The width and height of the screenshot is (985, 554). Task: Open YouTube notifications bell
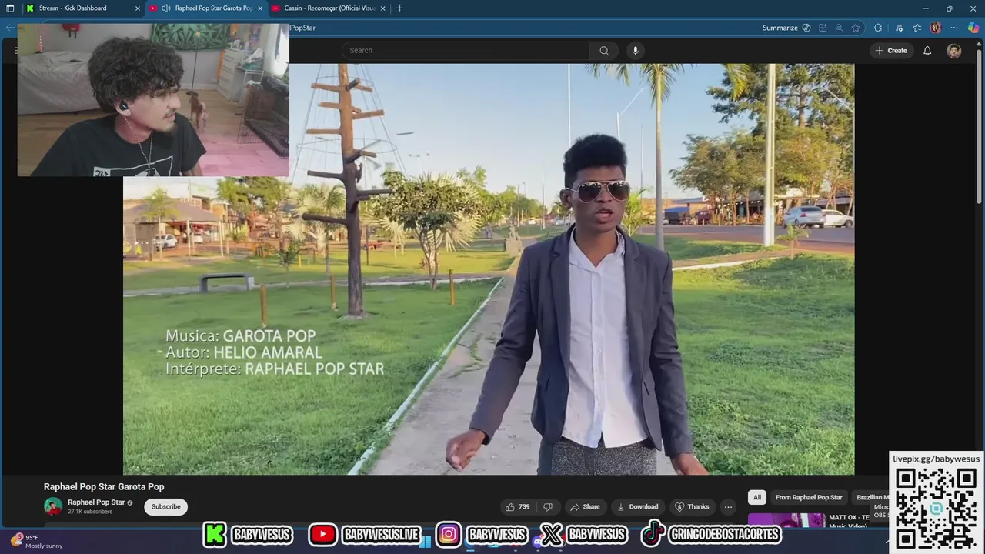point(927,50)
